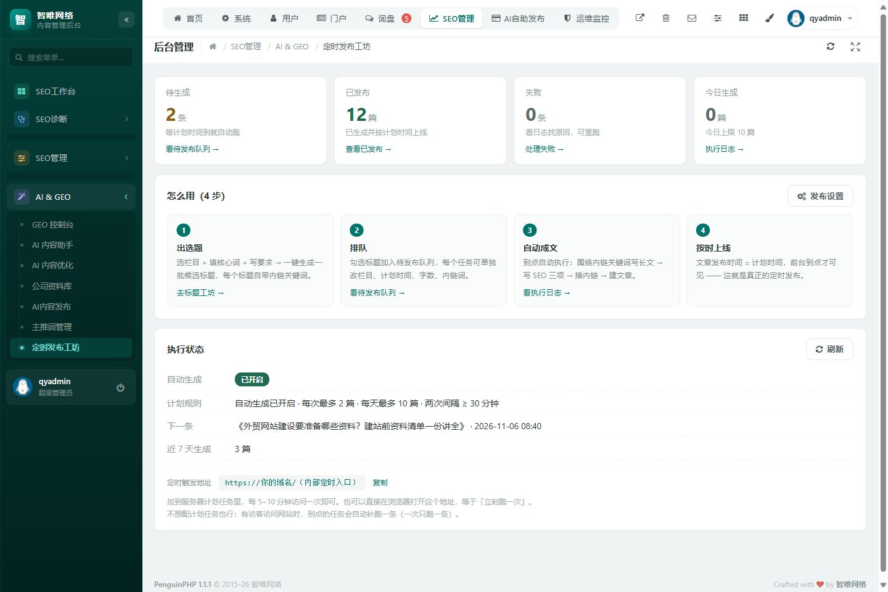
Task: Select AI 内容助手 in the sidebar
Action: point(71,245)
